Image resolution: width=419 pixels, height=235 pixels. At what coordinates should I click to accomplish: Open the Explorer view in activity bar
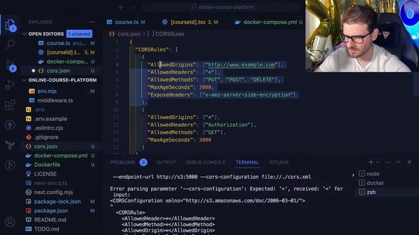[x=10, y=25]
